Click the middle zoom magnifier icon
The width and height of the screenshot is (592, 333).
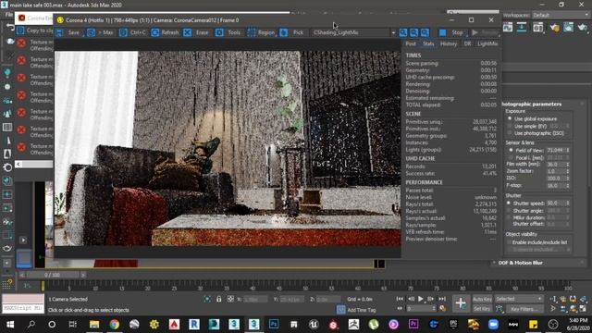point(413,33)
